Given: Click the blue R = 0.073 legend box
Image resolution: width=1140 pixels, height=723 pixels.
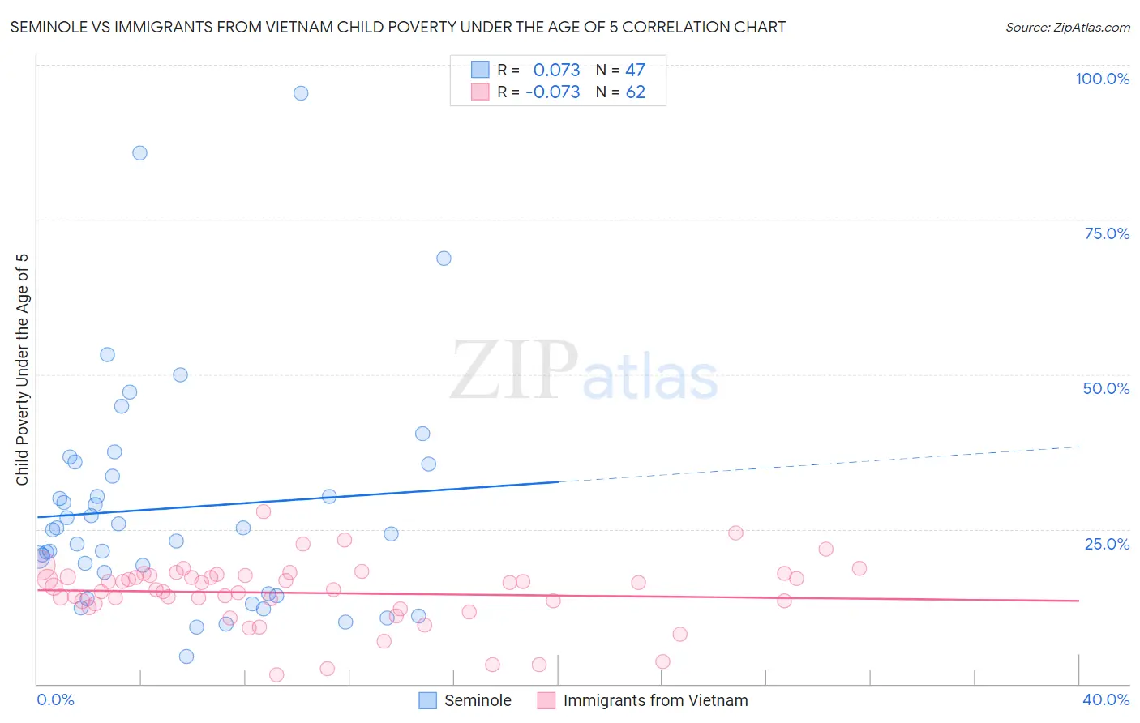Looking at the screenshot, I should (x=480, y=70).
